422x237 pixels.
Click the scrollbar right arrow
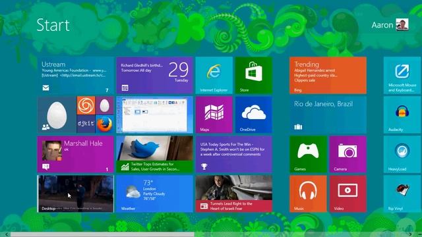[410, 234]
